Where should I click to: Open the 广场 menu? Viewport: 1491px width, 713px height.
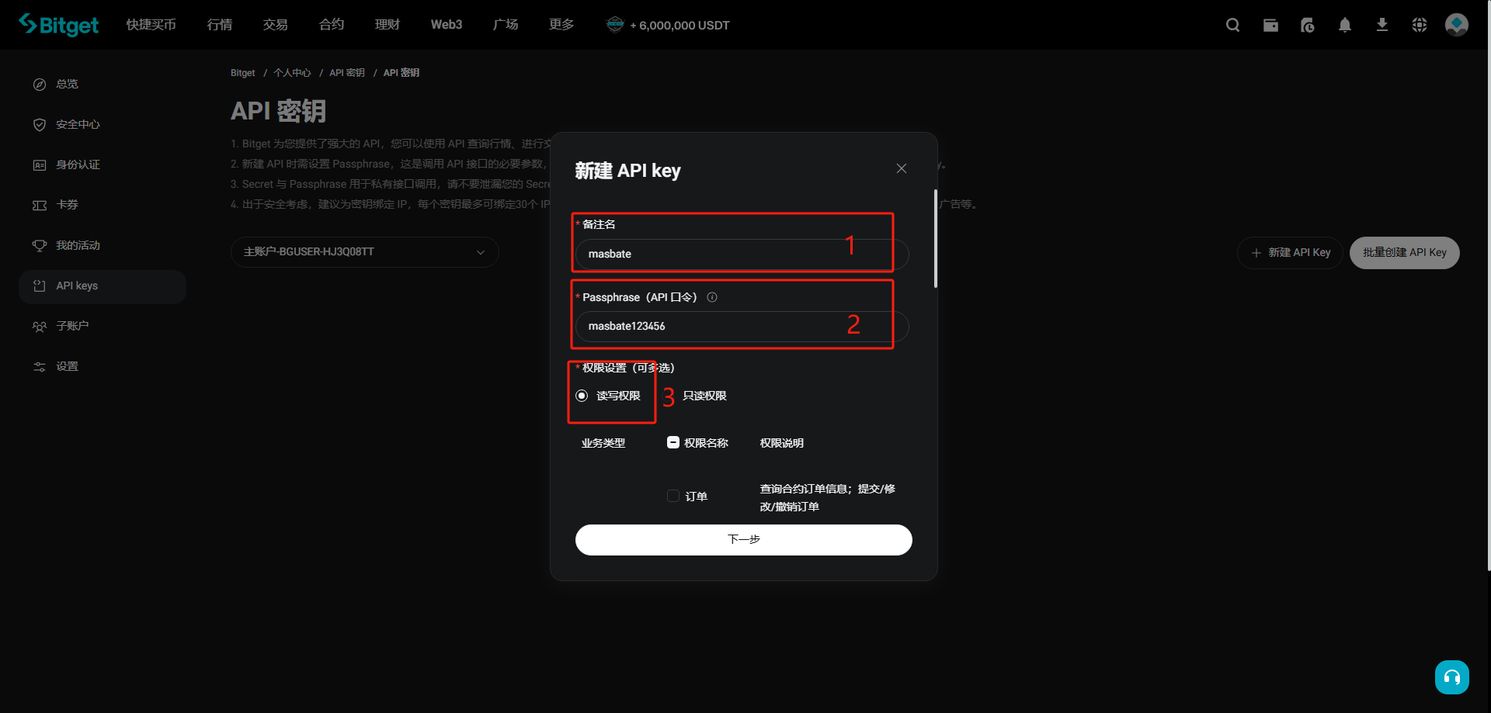[x=506, y=25]
